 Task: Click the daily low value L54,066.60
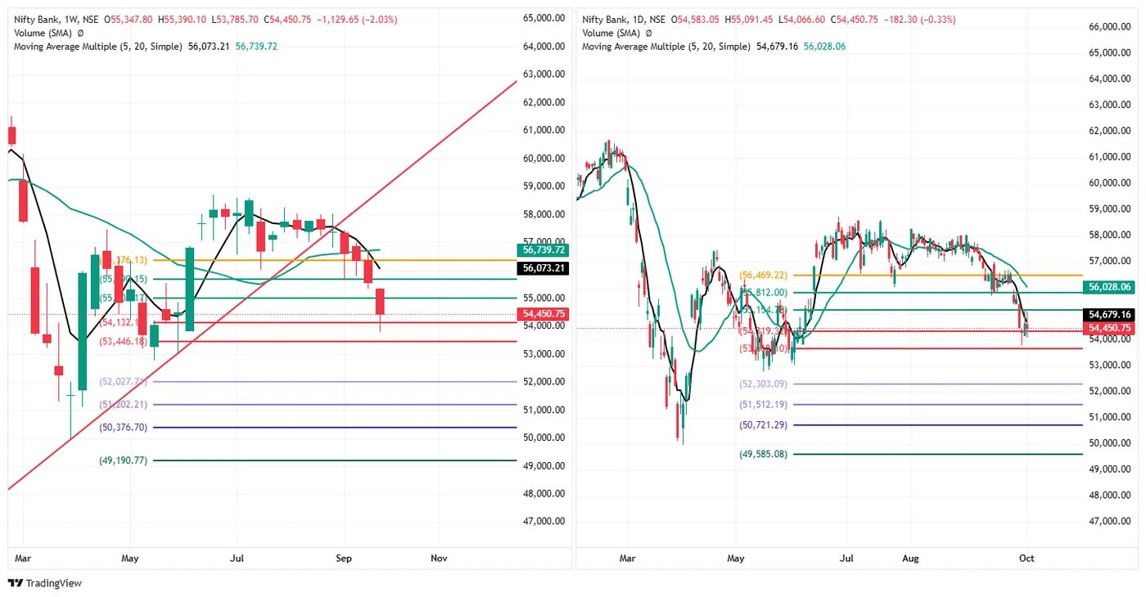pyautogui.click(x=804, y=20)
